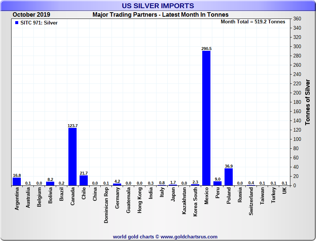Click the 123.7 value label above Canada

pyautogui.click(x=72, y=126)
